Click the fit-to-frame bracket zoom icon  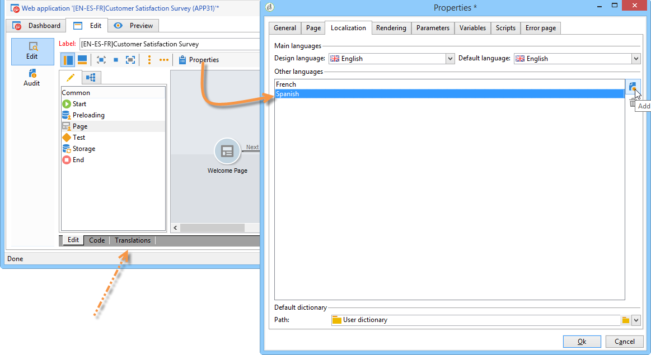point(130,60)
